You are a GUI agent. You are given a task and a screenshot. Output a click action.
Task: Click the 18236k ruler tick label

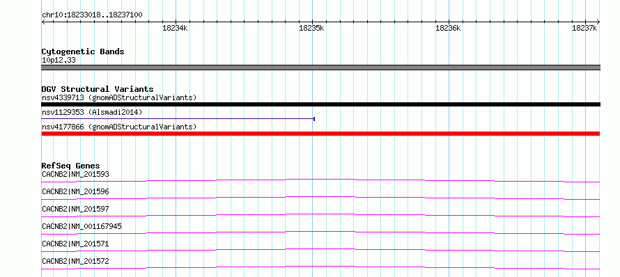(448, 29)
